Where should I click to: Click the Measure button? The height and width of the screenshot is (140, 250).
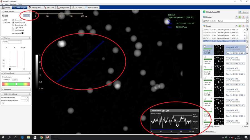(x=26, y=16)
